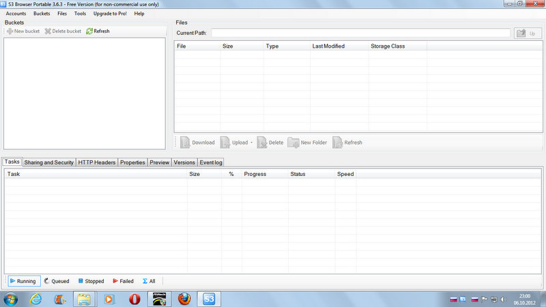546x307 pixels.
Task: Switch to the Tasks tab
Action: [x=12, y=162]
